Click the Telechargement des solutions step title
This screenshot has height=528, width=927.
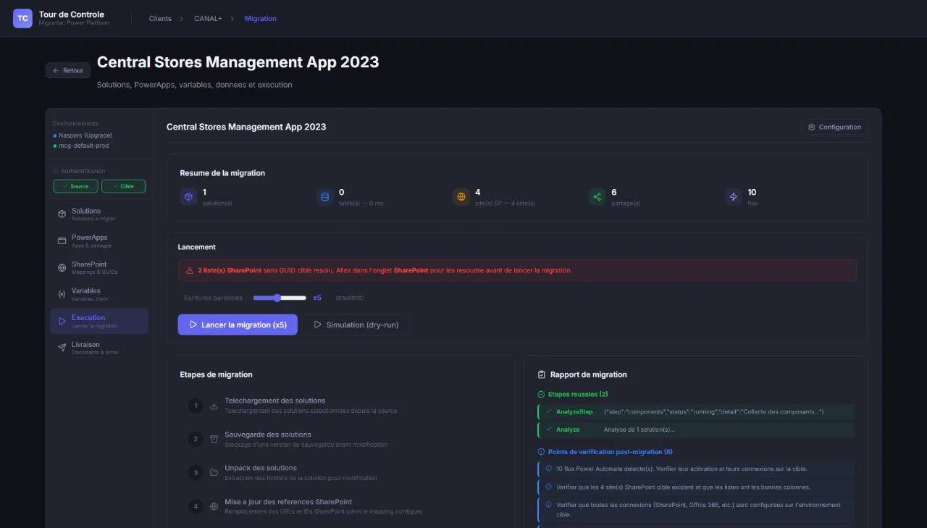pos(275,401)
